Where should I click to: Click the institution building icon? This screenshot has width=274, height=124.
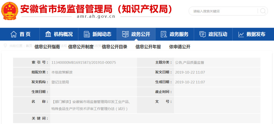pos(48,34)
